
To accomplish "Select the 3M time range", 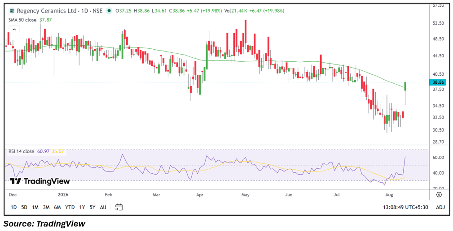I will click(46, 207).
